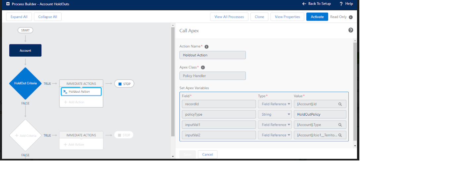Image resolution: width=450 pixels, height=171 pixels.
Task: Click the canvas vertical scrollbar
Action: [x=173, y=82]
